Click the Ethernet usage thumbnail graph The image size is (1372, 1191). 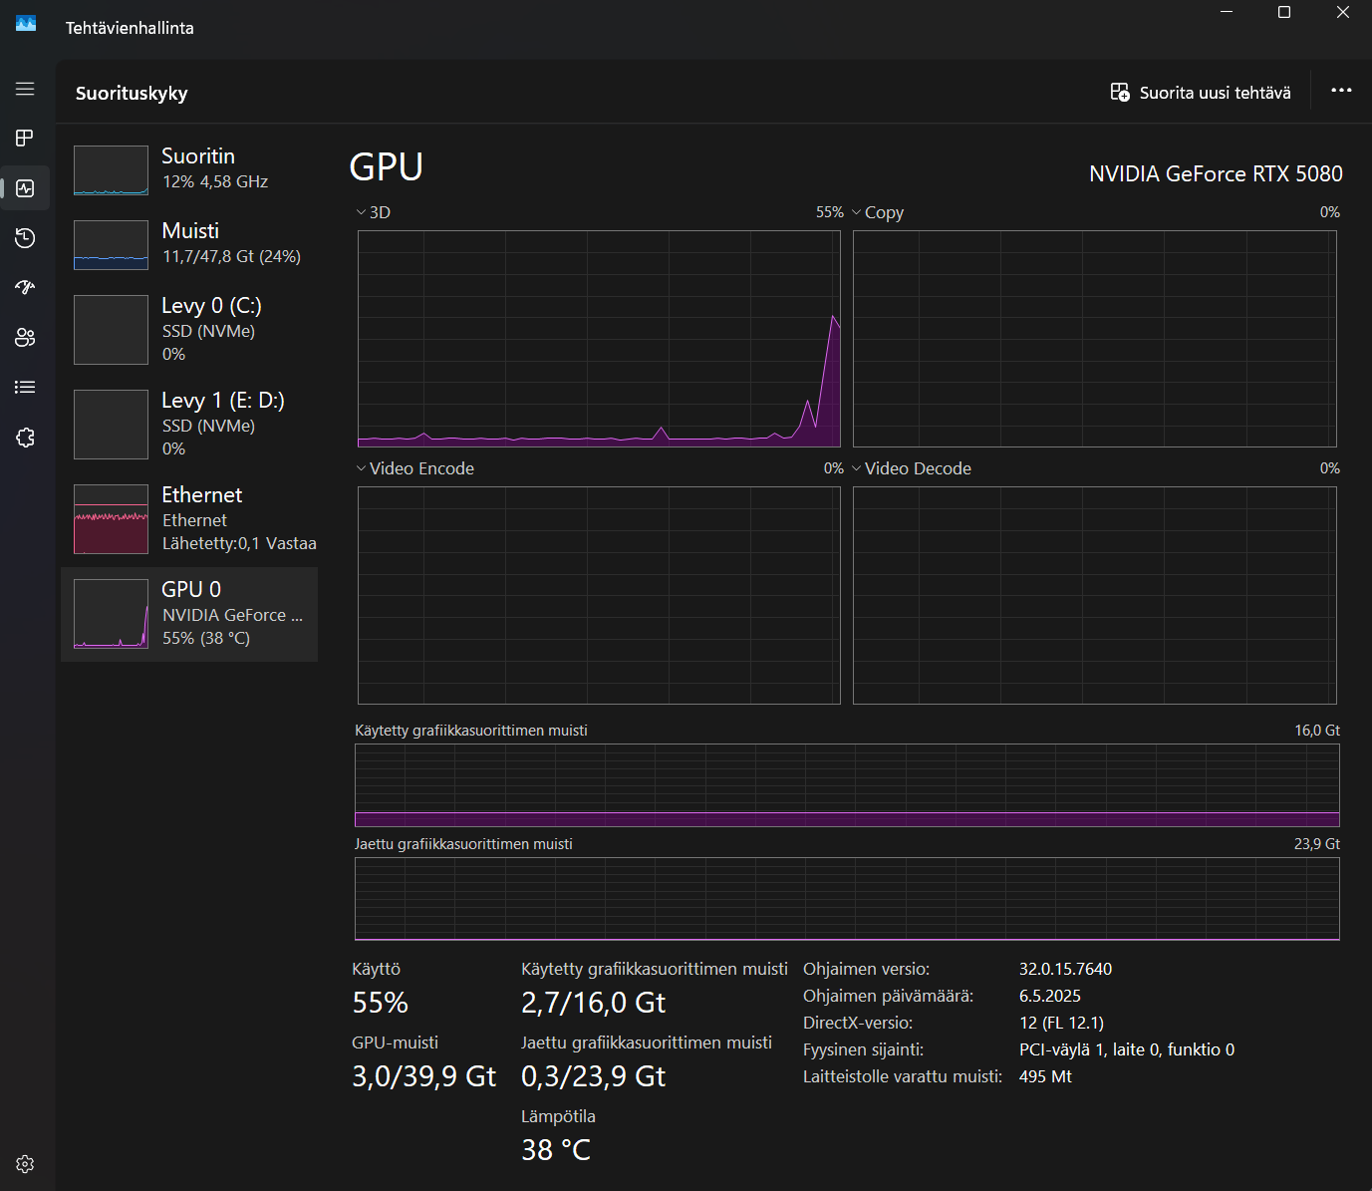click(111, 519)
